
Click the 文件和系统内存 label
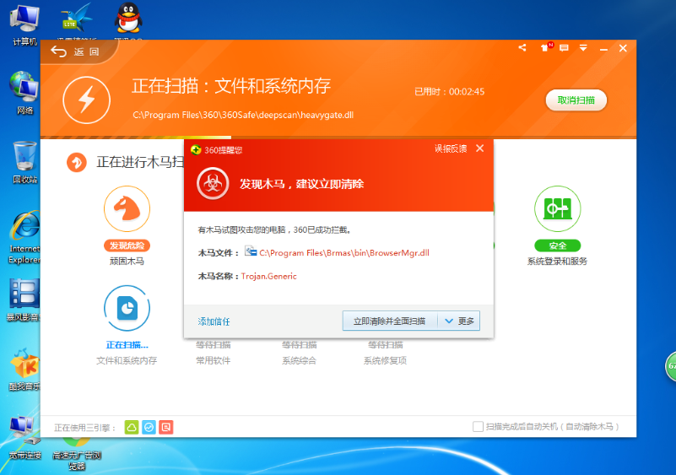127,360
